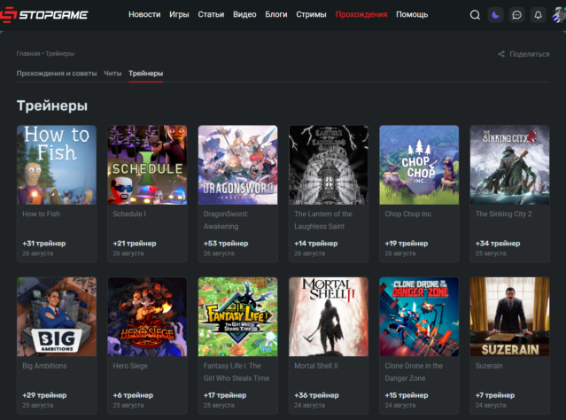Open the Big Ambitions cover image
The image size is (566, 420).
pos(57,316)
